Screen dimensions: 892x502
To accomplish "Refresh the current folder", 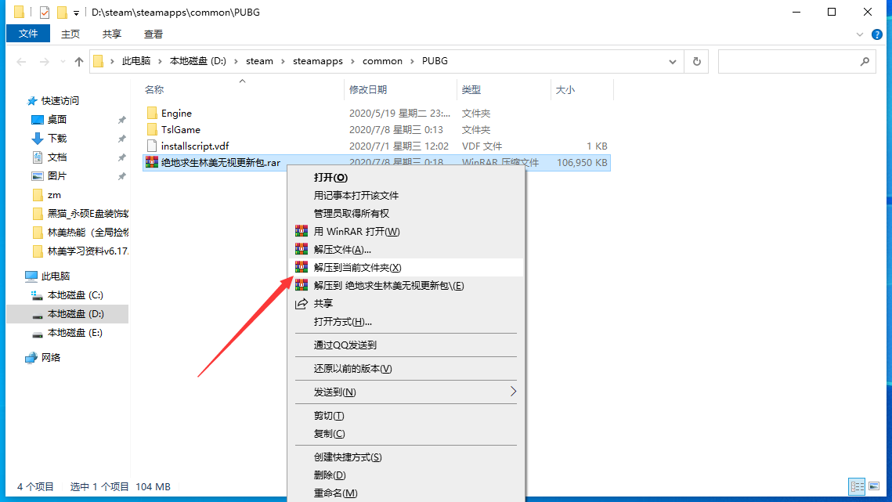I will coord(697,61).
